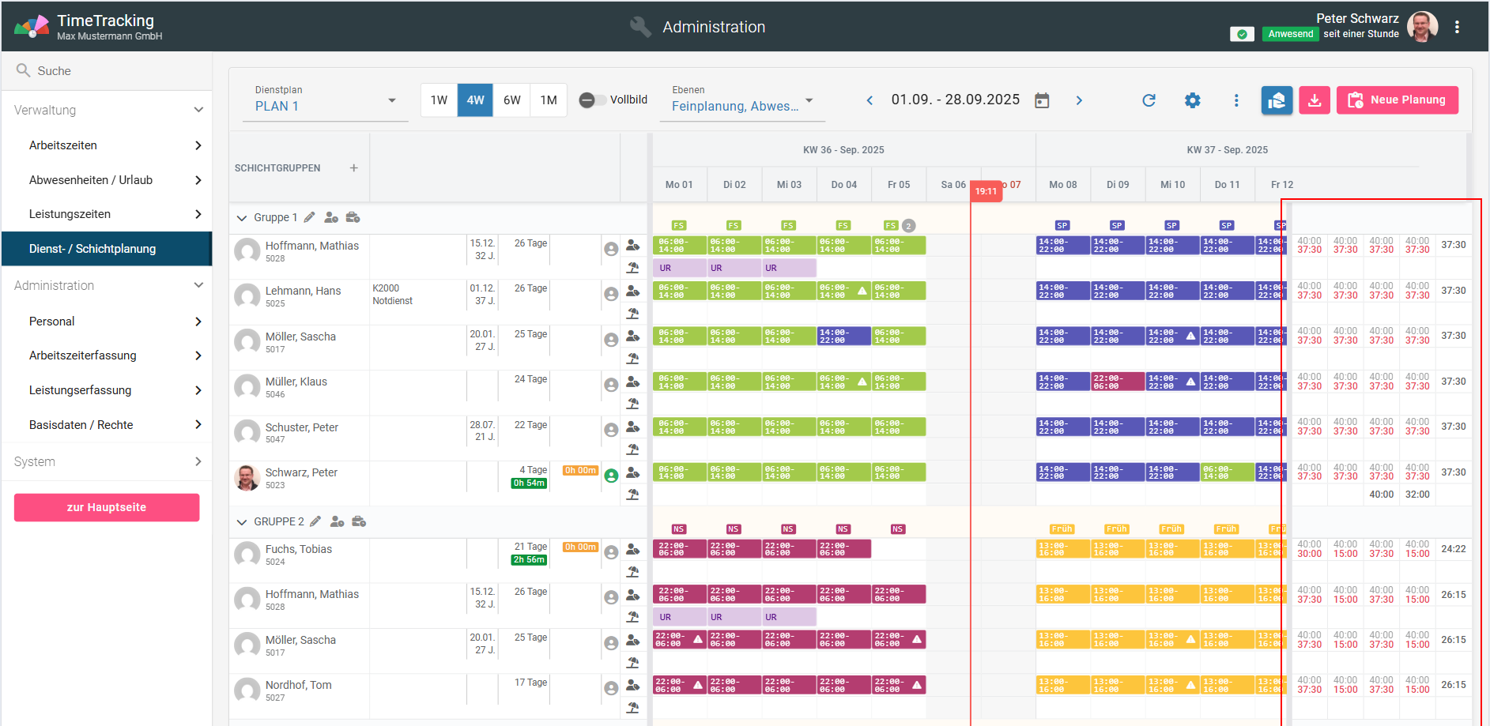Image resolution: width=1490 pixels, height=726 pixels.
Task: Add a new Schichtgruppe with the plus icon
Action: tap(353, 168)
